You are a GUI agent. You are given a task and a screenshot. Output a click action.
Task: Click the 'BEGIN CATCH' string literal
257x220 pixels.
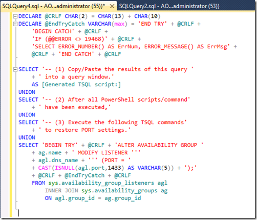tap(53, 31)
